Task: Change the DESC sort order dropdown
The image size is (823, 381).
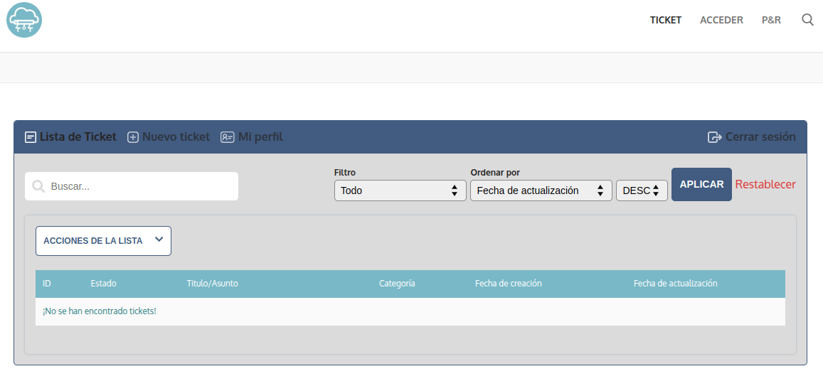Action: coord(641,190)
